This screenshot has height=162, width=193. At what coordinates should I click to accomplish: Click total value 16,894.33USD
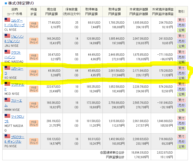pyautogui.click(x=140, y=153)
